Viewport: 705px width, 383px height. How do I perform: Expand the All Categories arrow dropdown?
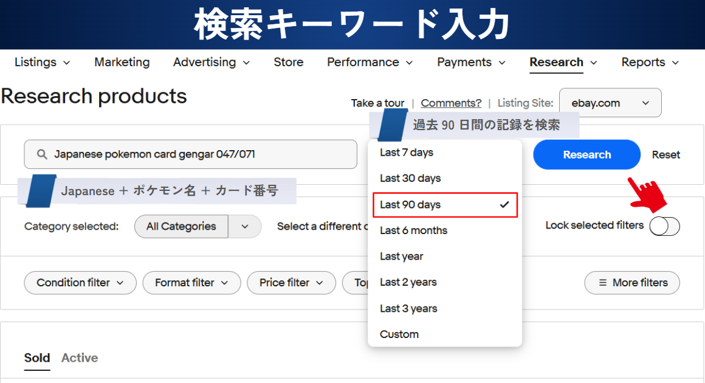click(245, 226)
